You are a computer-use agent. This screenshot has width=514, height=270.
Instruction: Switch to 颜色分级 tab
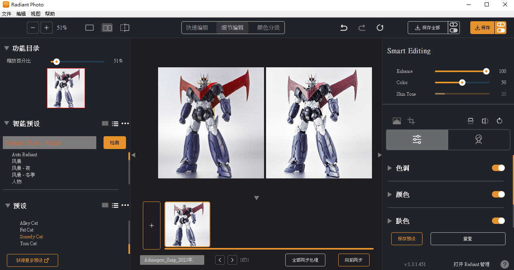268,28
